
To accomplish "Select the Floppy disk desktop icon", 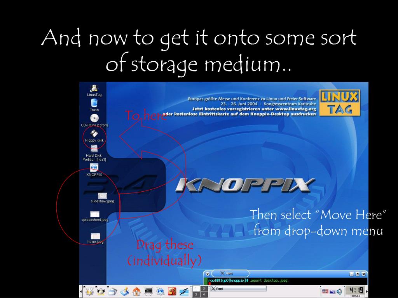I will coord(94,136).
